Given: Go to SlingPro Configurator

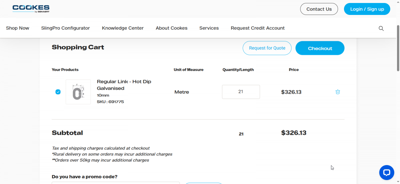Looking at the screenshot, I should tap(65, 28).
